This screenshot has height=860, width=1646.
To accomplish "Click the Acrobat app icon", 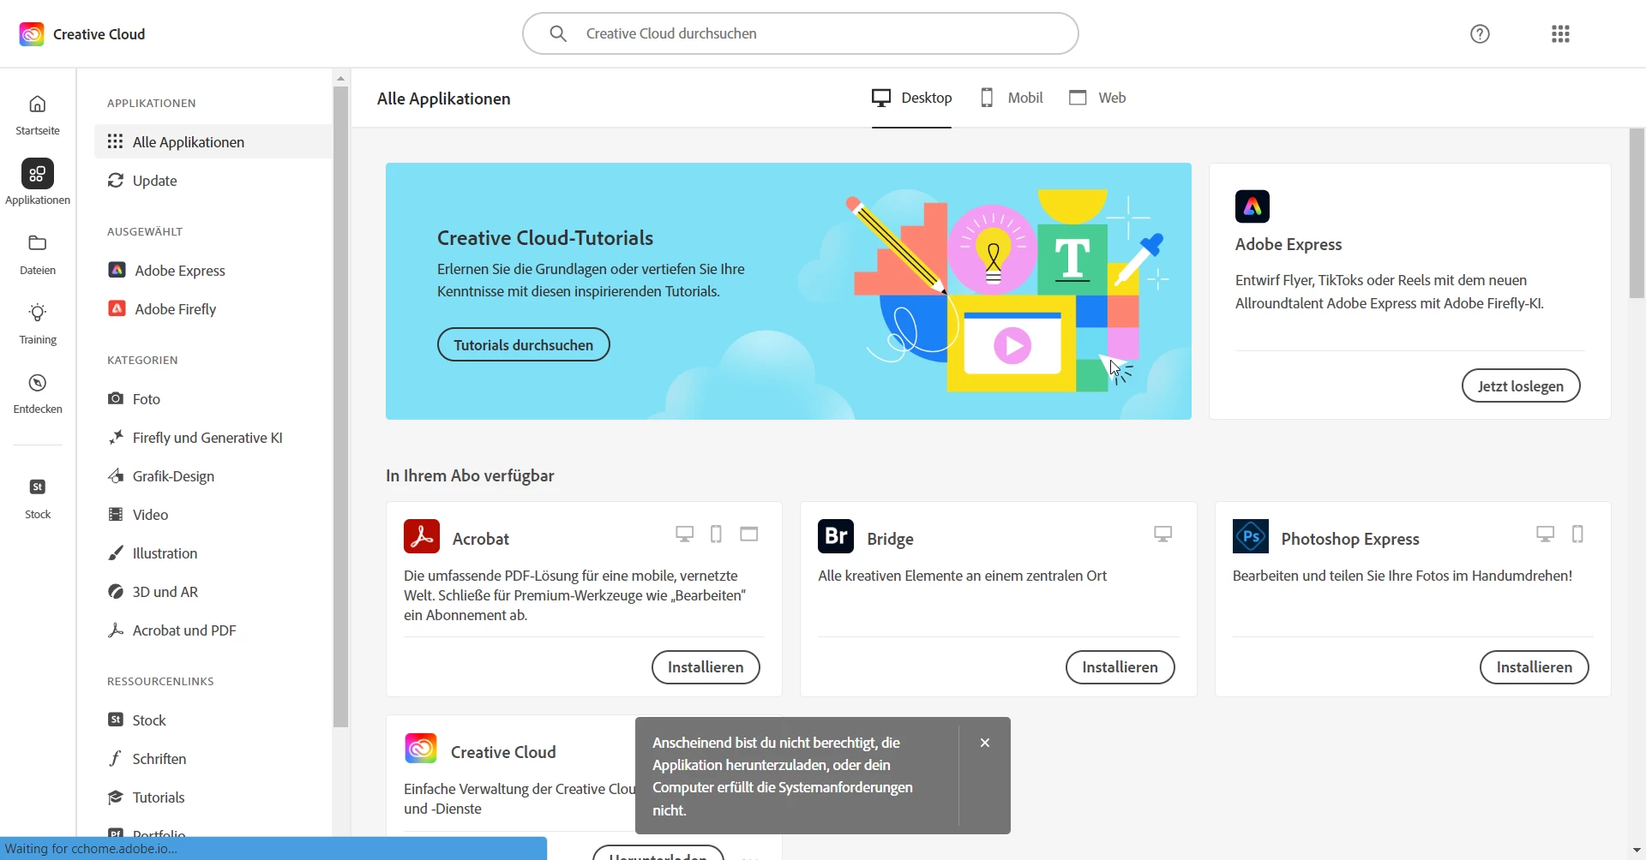I will tap(422, 536).
